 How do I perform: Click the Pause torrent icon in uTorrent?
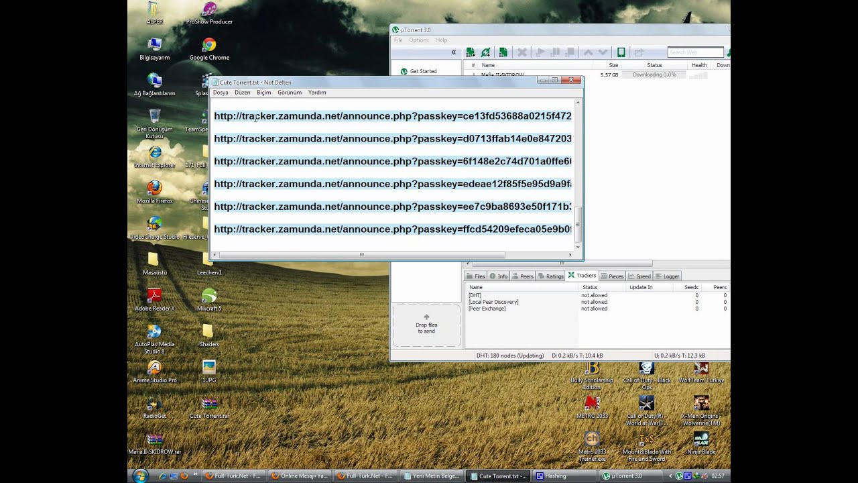click(556, 52)
